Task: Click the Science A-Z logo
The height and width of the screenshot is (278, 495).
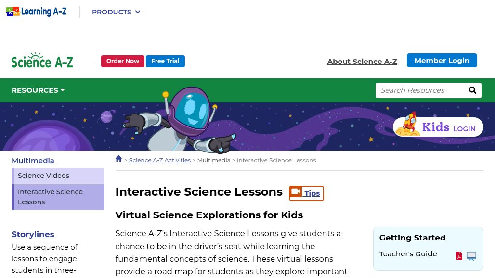Action: (42, 60)
